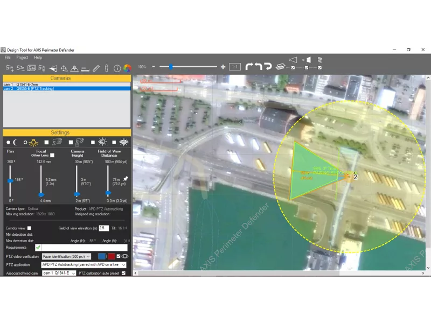
Task: Select the Add camera tool
Action: coord(9,68)
